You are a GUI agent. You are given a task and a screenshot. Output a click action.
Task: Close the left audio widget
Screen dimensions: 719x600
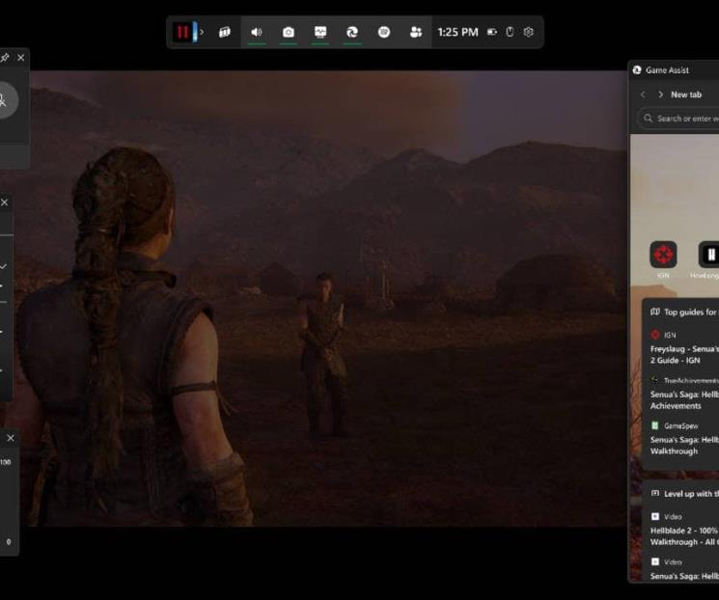pyautogui.click(x=4, y=203)
